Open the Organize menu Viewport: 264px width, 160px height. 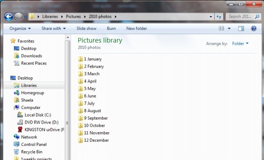[20, 29]
